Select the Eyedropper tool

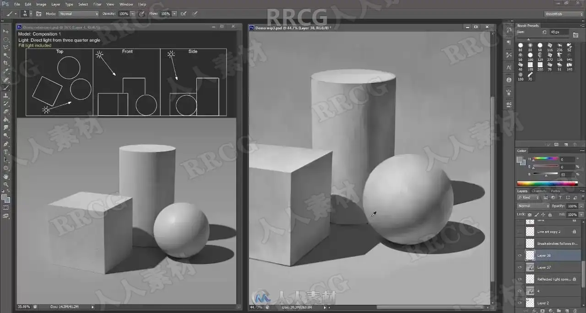coord(6,71)
